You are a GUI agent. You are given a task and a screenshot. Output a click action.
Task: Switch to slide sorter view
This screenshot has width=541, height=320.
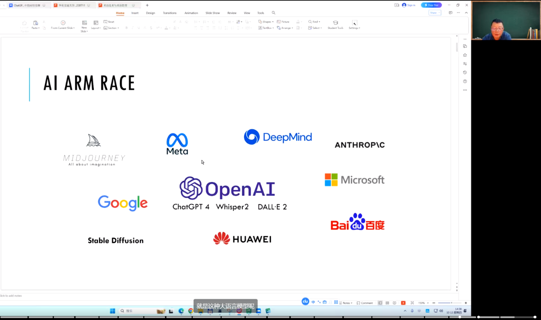click(387, 303)
